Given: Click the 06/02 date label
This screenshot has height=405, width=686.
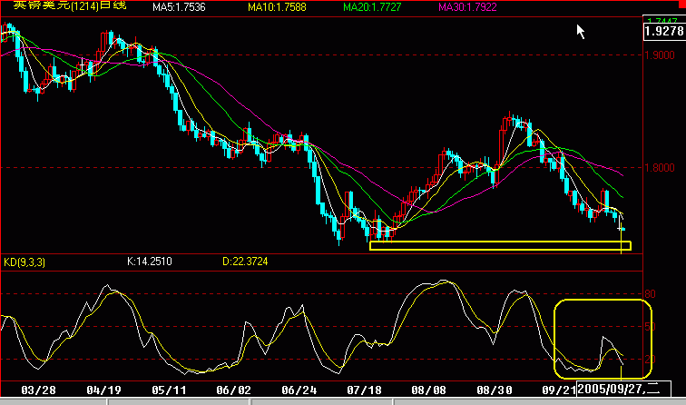Looking at the screenshot, I should click(x=233, y=390).
